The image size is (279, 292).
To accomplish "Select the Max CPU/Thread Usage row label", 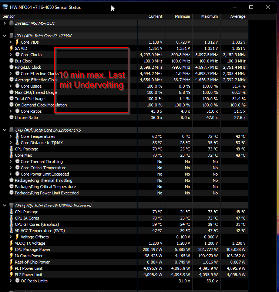I will tap(36, 92).
